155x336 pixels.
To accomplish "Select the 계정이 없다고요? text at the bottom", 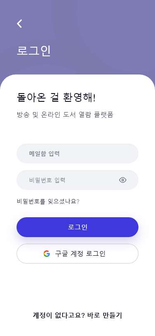I will [59, 315].
